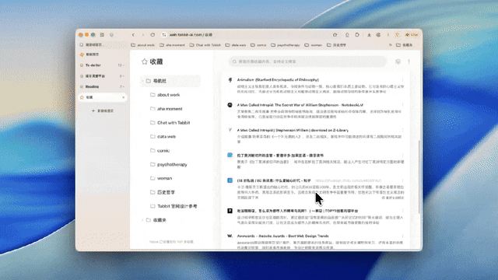Click the browser forward arrow
The image size is (498, 280).
(143, 35)
